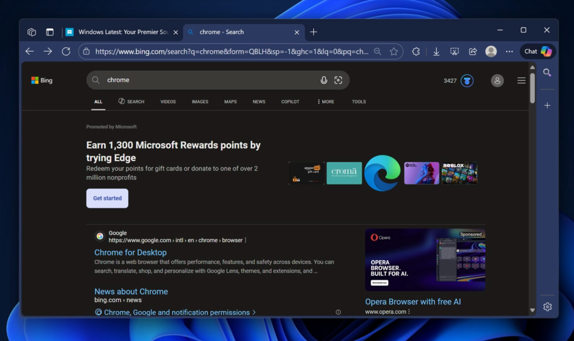
Task: Open the Bing hamburger menu
Action: (521, 80)
